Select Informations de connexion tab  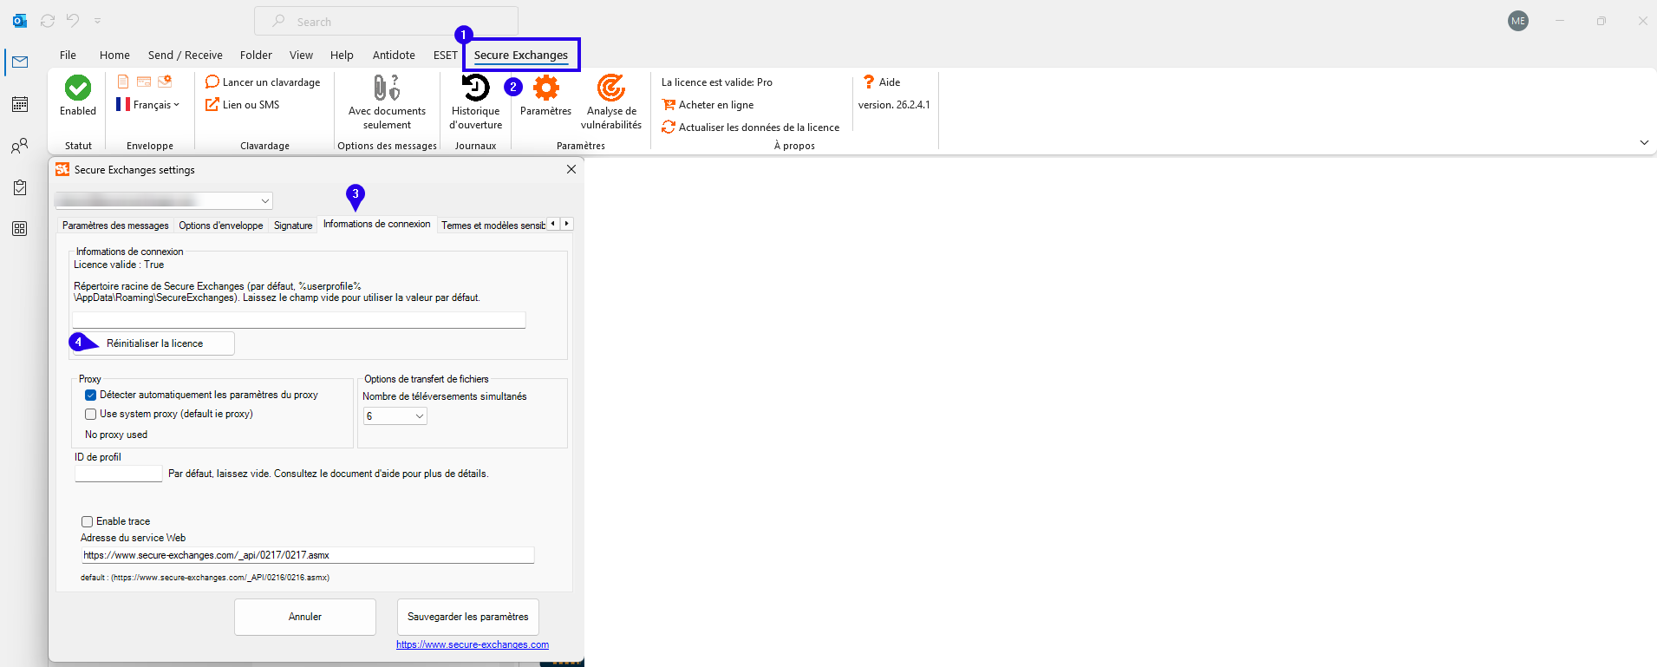tap(377, 224)
